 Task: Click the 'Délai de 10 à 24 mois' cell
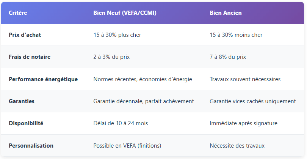pyautogui.click(x=121, y=123)
